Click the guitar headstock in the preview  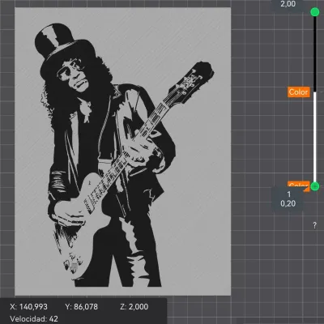click(x=193, y=79)
